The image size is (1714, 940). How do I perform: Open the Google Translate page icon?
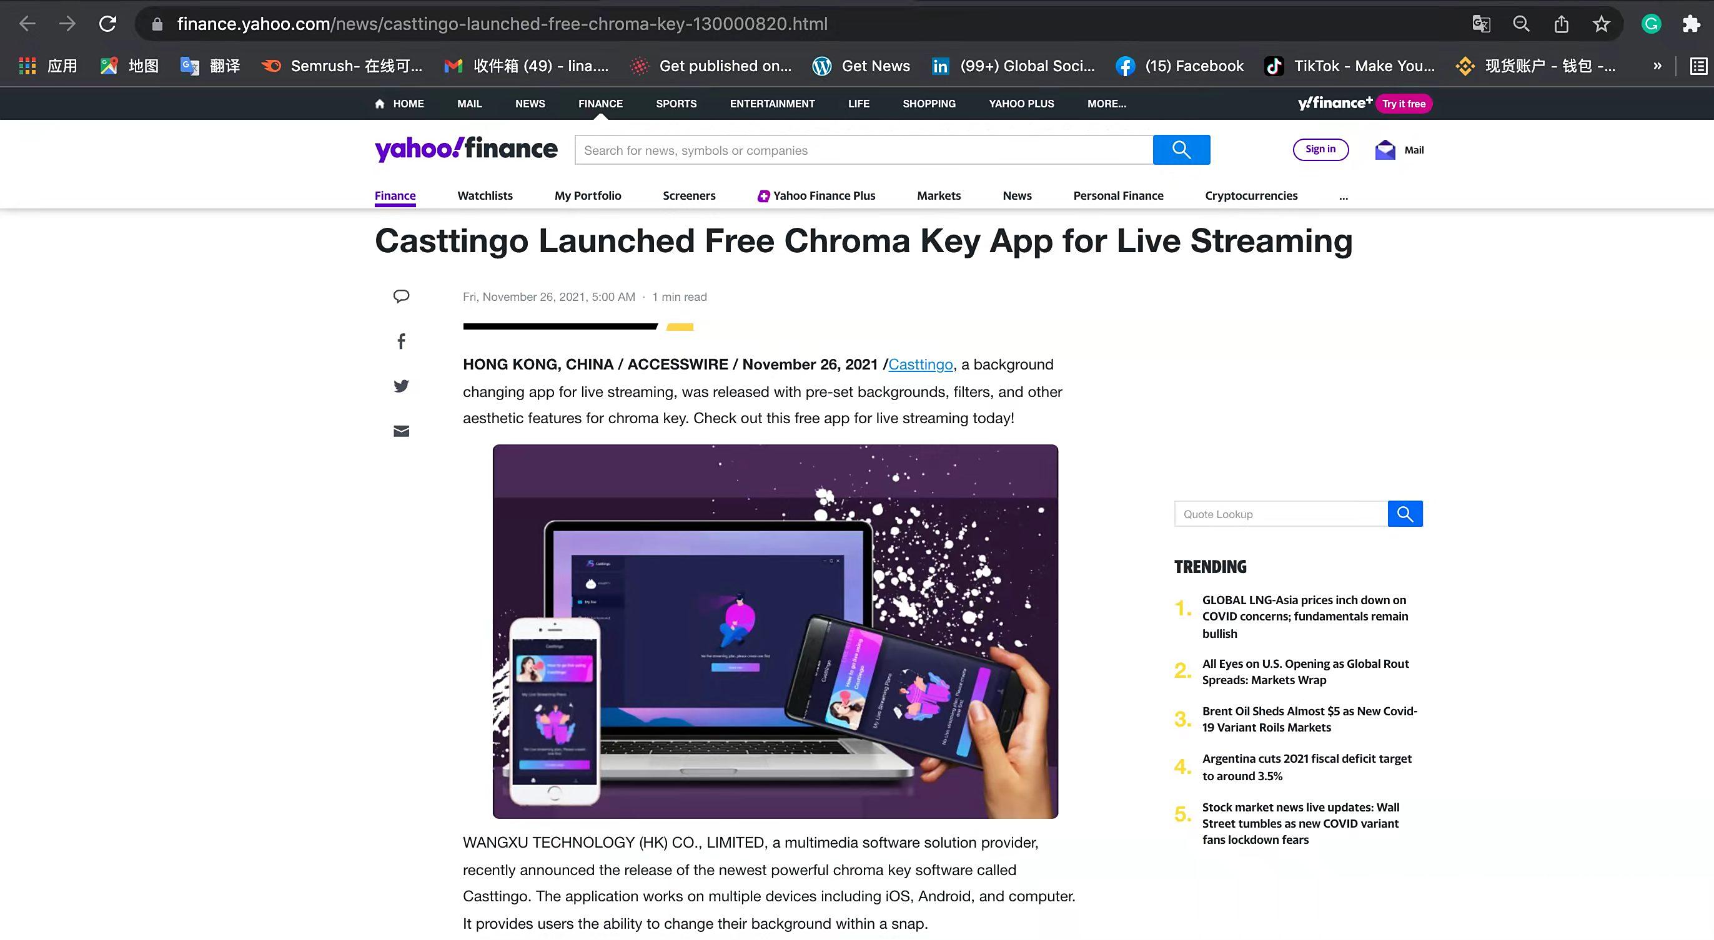(1481, 24)
